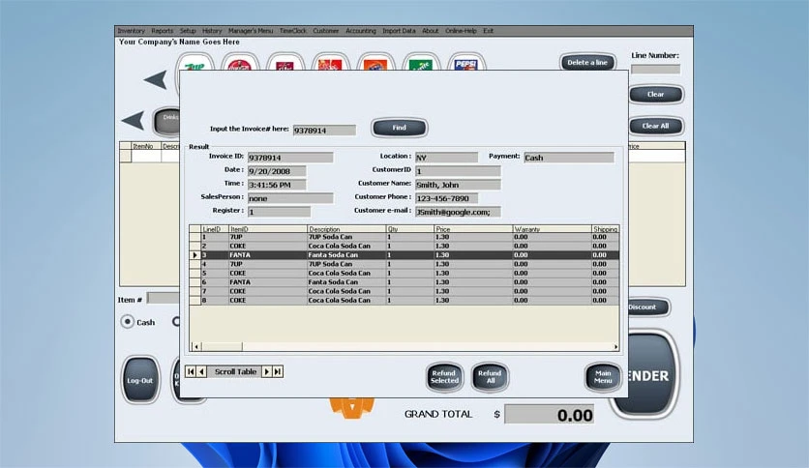Open the Inventory menu
This screenshot has width=809, height=468.
click(131, 31)
